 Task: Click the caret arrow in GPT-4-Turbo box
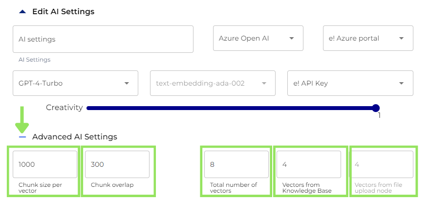[x=127, y=83]
